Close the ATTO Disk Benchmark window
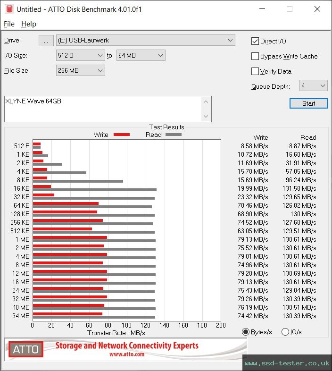The width and height of the screenshot is (332, 371). [x=317, y=9]
